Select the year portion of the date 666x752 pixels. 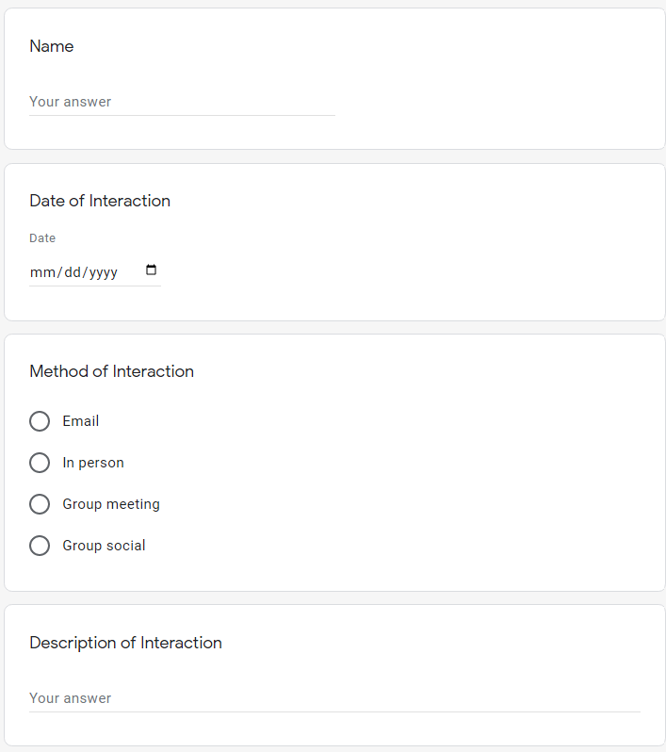click(x=104, y=272)
